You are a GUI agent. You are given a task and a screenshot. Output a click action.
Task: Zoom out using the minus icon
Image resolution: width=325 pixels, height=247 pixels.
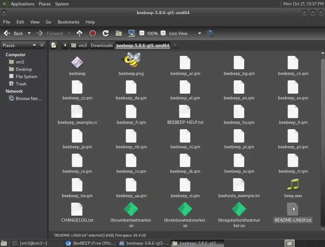tap(142, 33)
